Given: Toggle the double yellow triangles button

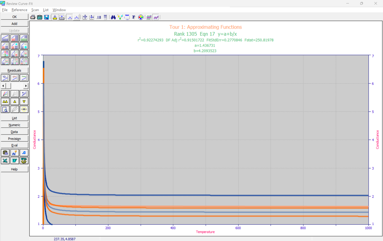Looking at the screenshot, I should [5, 101].
